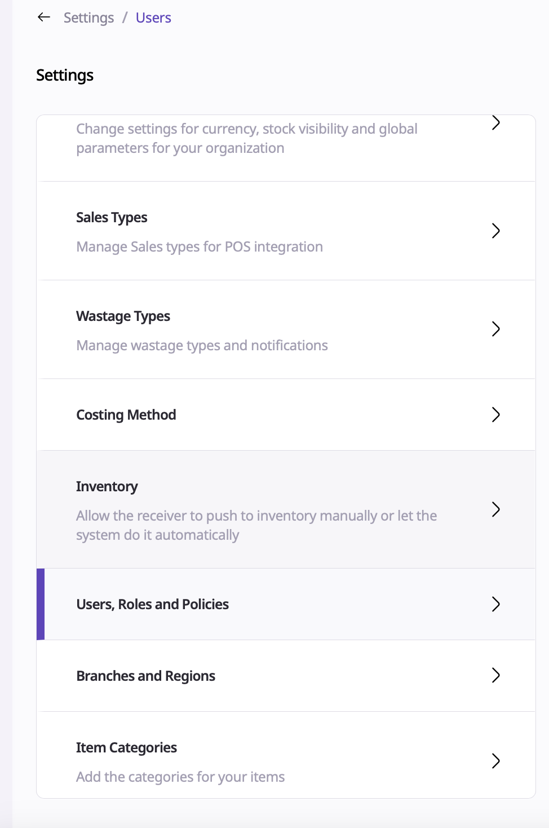Open the Costing Method title
549x828 pixels.
click(126, 415)
